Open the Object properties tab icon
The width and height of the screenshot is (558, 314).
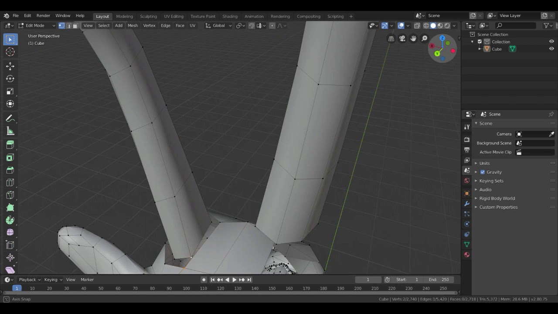(x=467, y=193)
